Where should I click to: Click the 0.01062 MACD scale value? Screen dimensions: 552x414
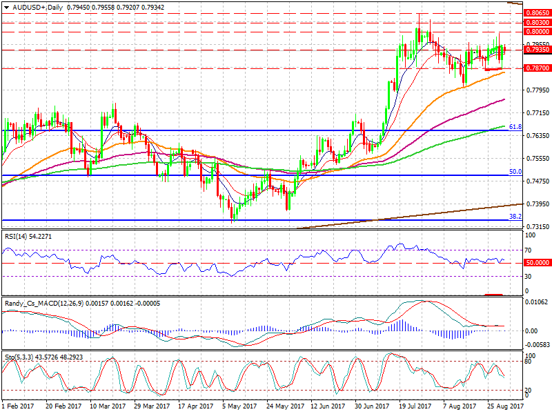(538, 302)
